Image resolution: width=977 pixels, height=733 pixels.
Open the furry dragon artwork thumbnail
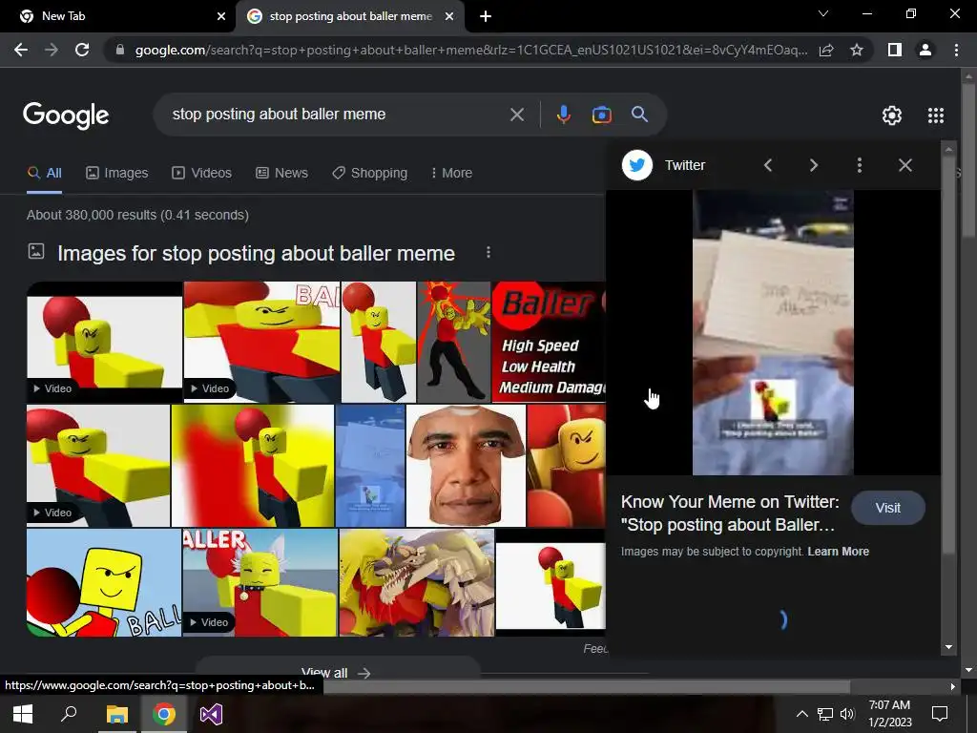pos(417,583)
